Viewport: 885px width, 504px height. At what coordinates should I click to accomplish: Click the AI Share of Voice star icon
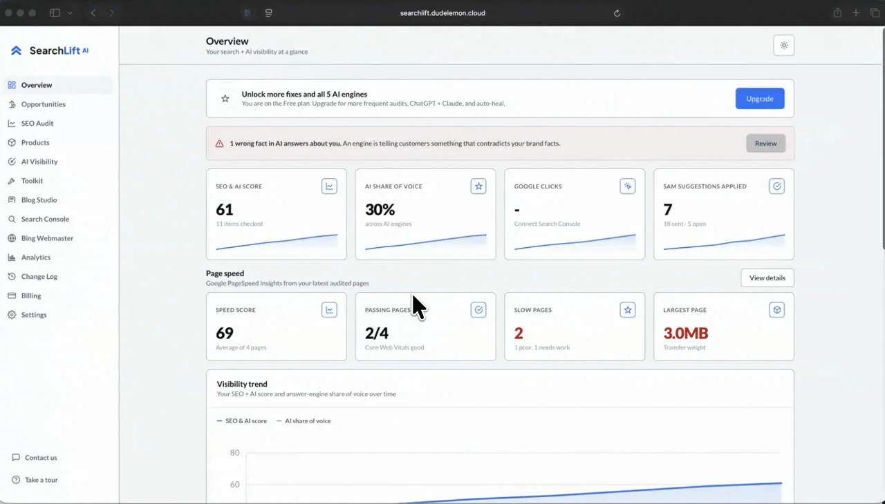tap(478, 186)
